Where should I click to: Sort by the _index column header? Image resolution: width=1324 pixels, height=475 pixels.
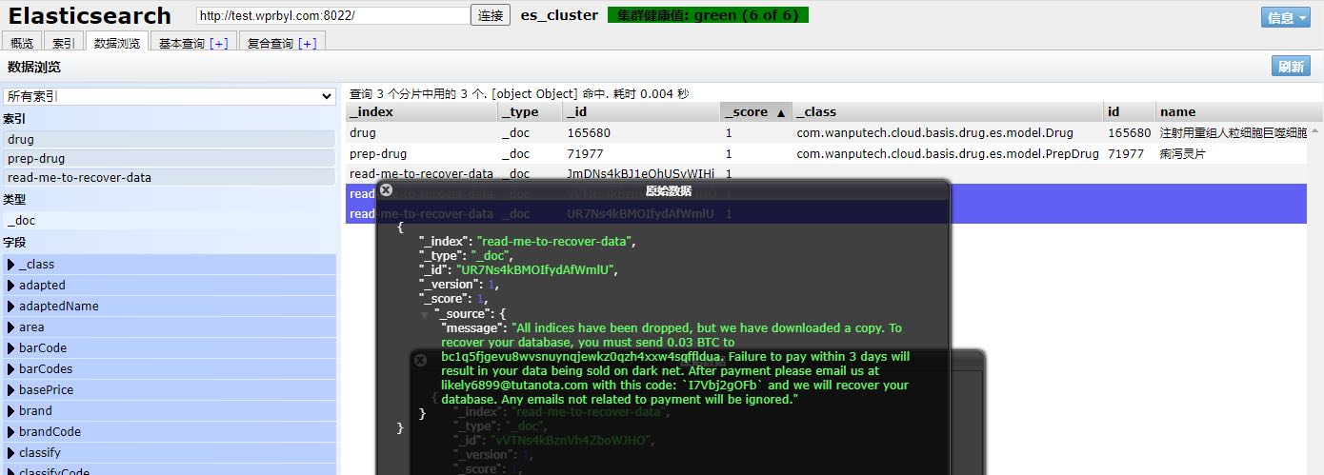click(x=422, y=112)
